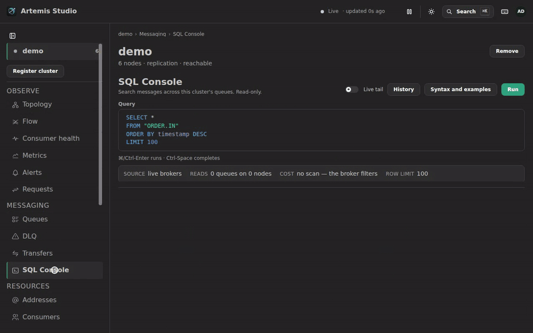The height and width of the screenshot is (333, 533).
Task: Click the Alerts bell icon
Action: coord(15,173)
